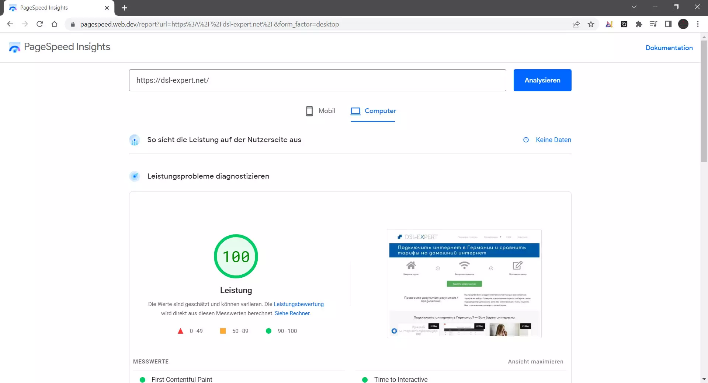Viewport: 708px width, 383px height.
Task: Close the PageSpeed Insights tab
Action: tap(107, 8)
